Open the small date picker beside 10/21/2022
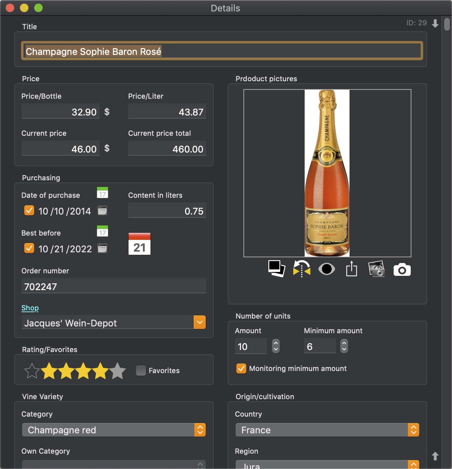Viewport: 452px width, 469px height. pyautogui.click(x=103, y=248)
